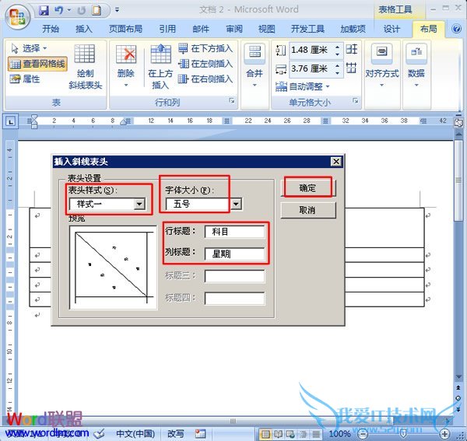Open the 开始 ribbon tab
This screenshot has height=441, width=467.
pos(51,29)
